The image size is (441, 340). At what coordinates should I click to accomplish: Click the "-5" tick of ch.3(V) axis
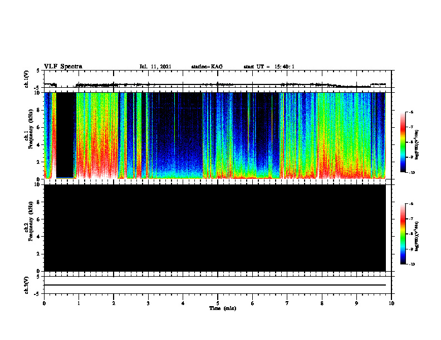pyautogui.click(x=37, y=294)
